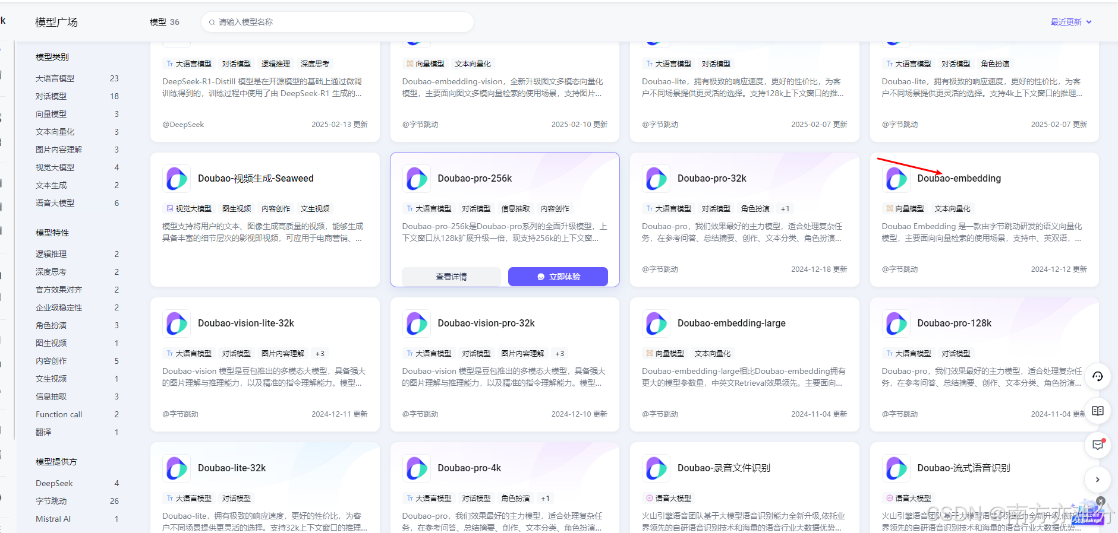
Task: Click the 信息抽取 tag on Doubao-pro-256k card
Action: pos(515,209)
